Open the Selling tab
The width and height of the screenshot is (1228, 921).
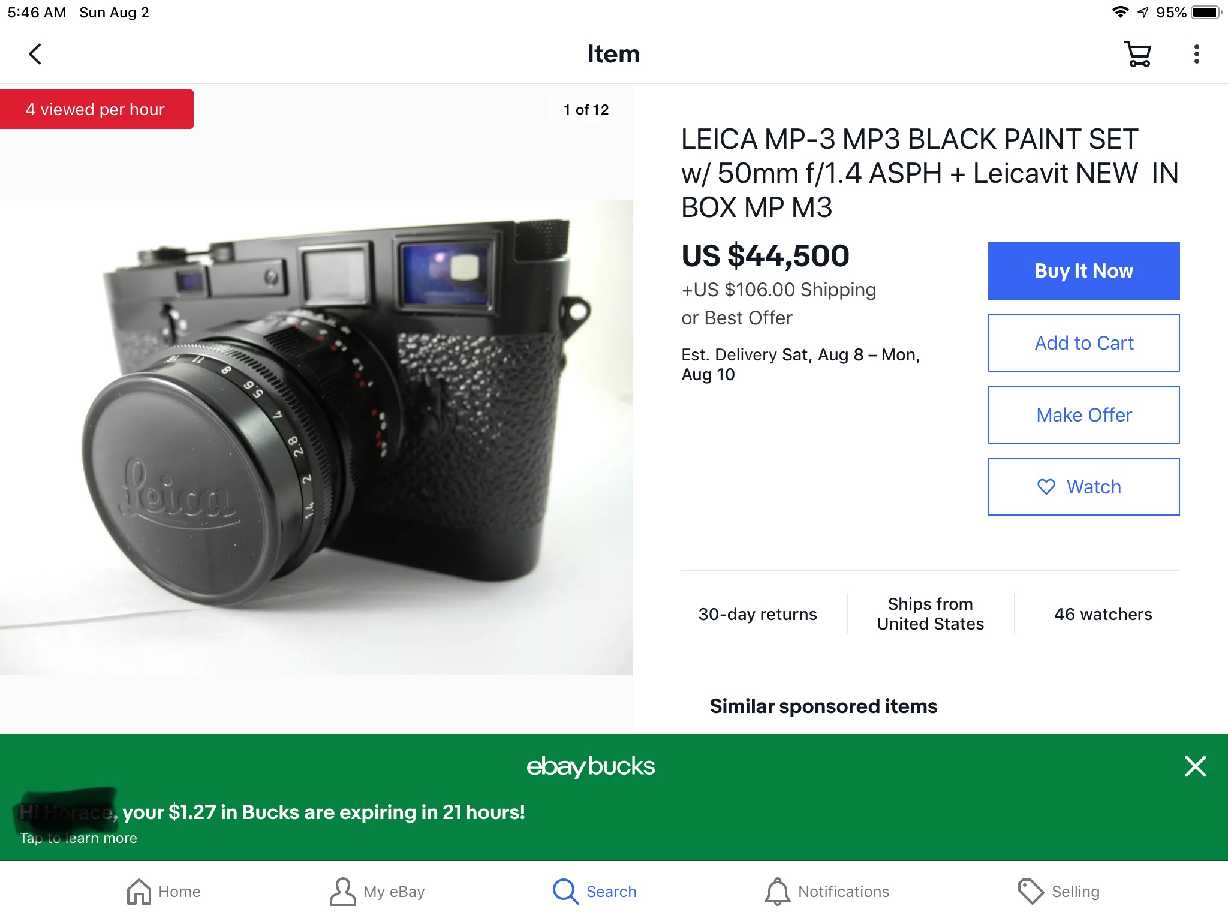point(1059,892)
